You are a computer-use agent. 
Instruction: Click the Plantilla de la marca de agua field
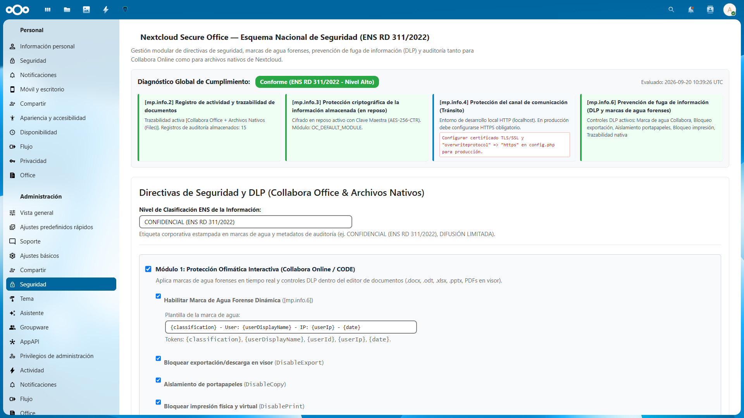[x=291, y=327]
